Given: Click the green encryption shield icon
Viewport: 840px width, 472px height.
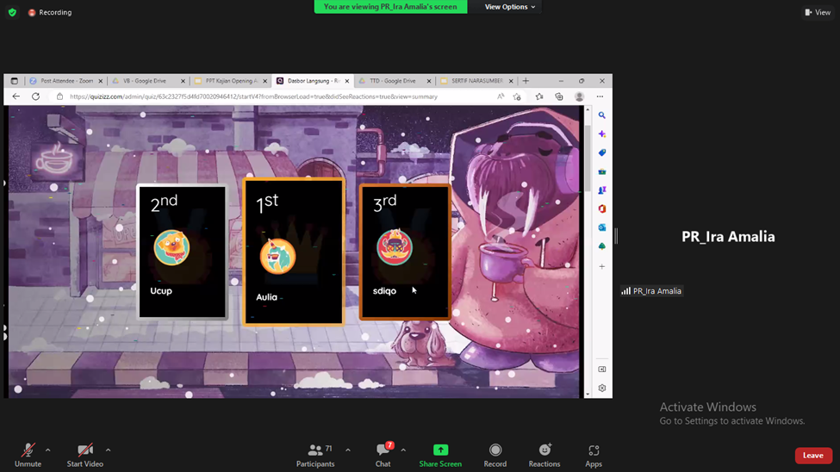Looking at the screenshot, I should click(x=12, y=12).
